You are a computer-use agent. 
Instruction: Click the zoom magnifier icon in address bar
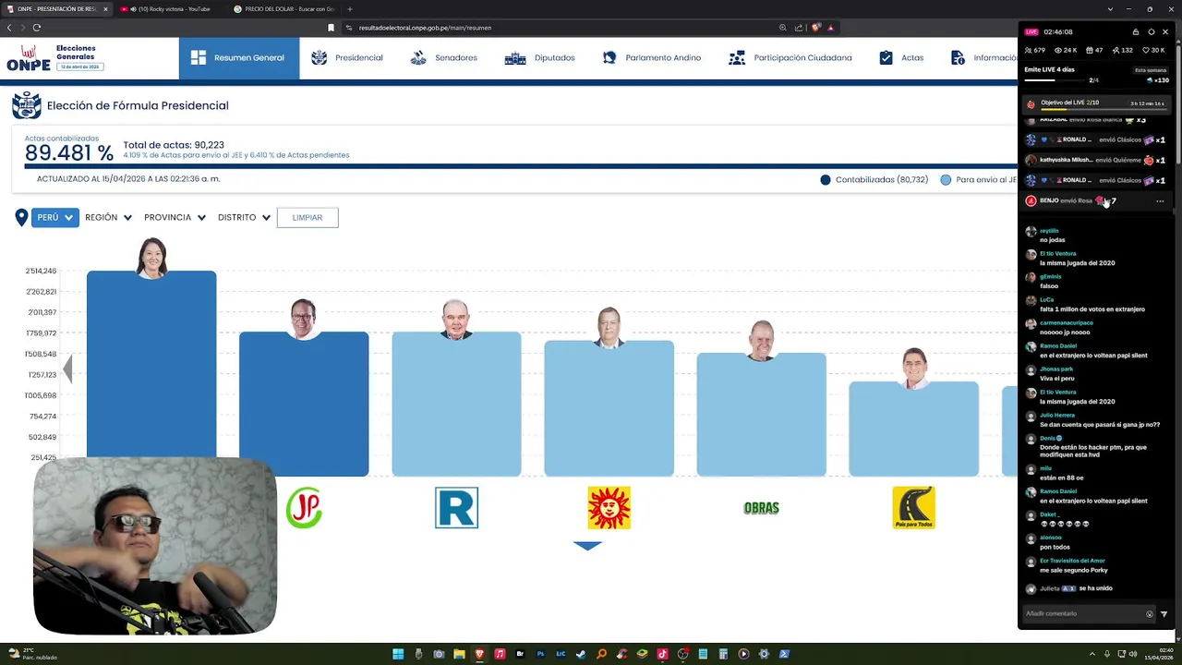tap(783, 28)
